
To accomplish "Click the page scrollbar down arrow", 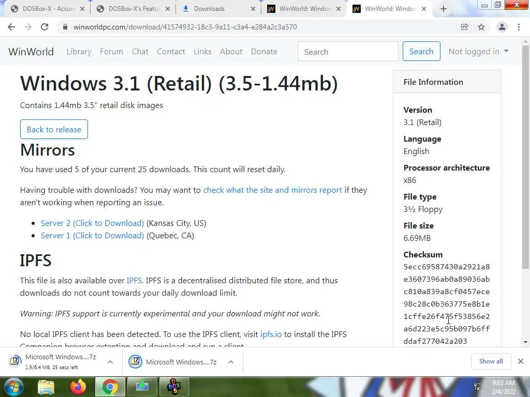I will (x=525, y=342).
